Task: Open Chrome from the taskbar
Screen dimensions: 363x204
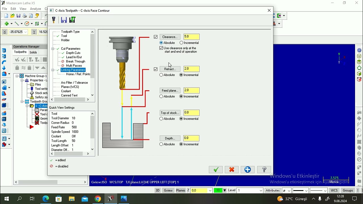Action: [x=98, y=199]
